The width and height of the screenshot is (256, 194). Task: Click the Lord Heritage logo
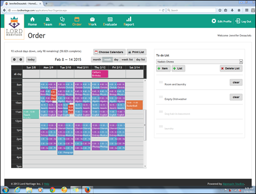pyautogui.click(x=14, y=27)
